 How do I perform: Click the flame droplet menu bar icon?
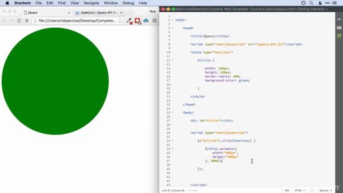[x=320, y=3]
